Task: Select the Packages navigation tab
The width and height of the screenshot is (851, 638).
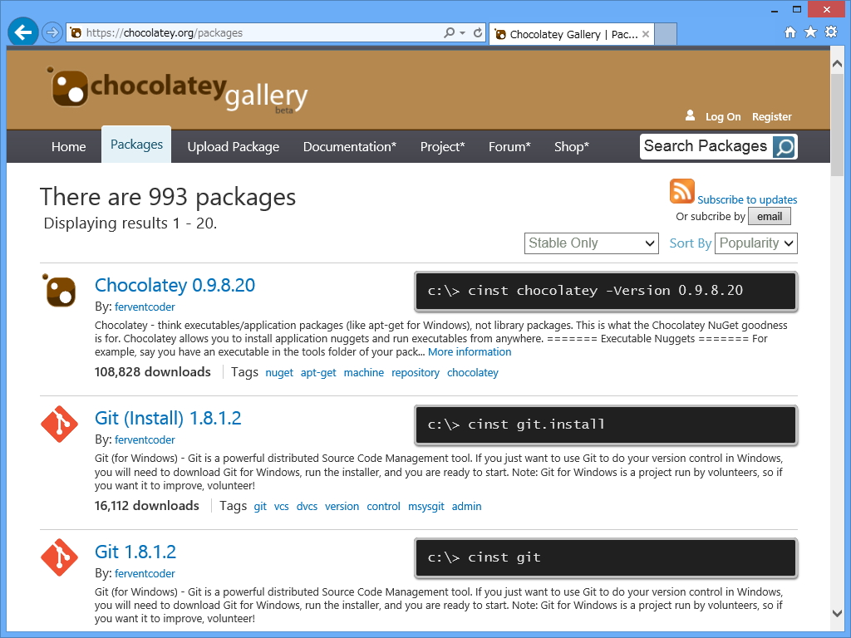Action: pos(136,145)
